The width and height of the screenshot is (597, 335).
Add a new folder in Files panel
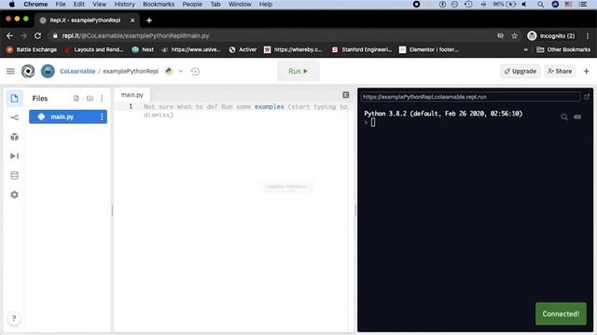[90, 99]
